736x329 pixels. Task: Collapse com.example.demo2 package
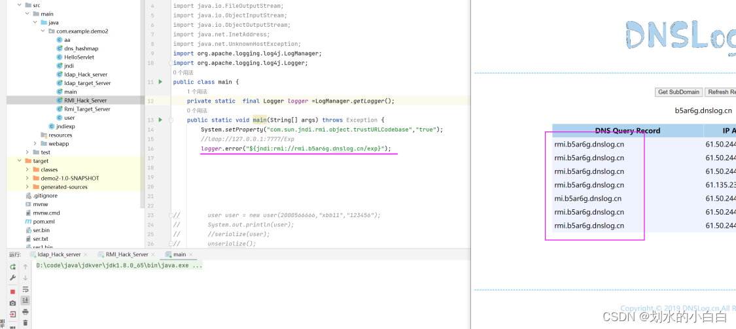pyautogui.click(x=43, y=31)
